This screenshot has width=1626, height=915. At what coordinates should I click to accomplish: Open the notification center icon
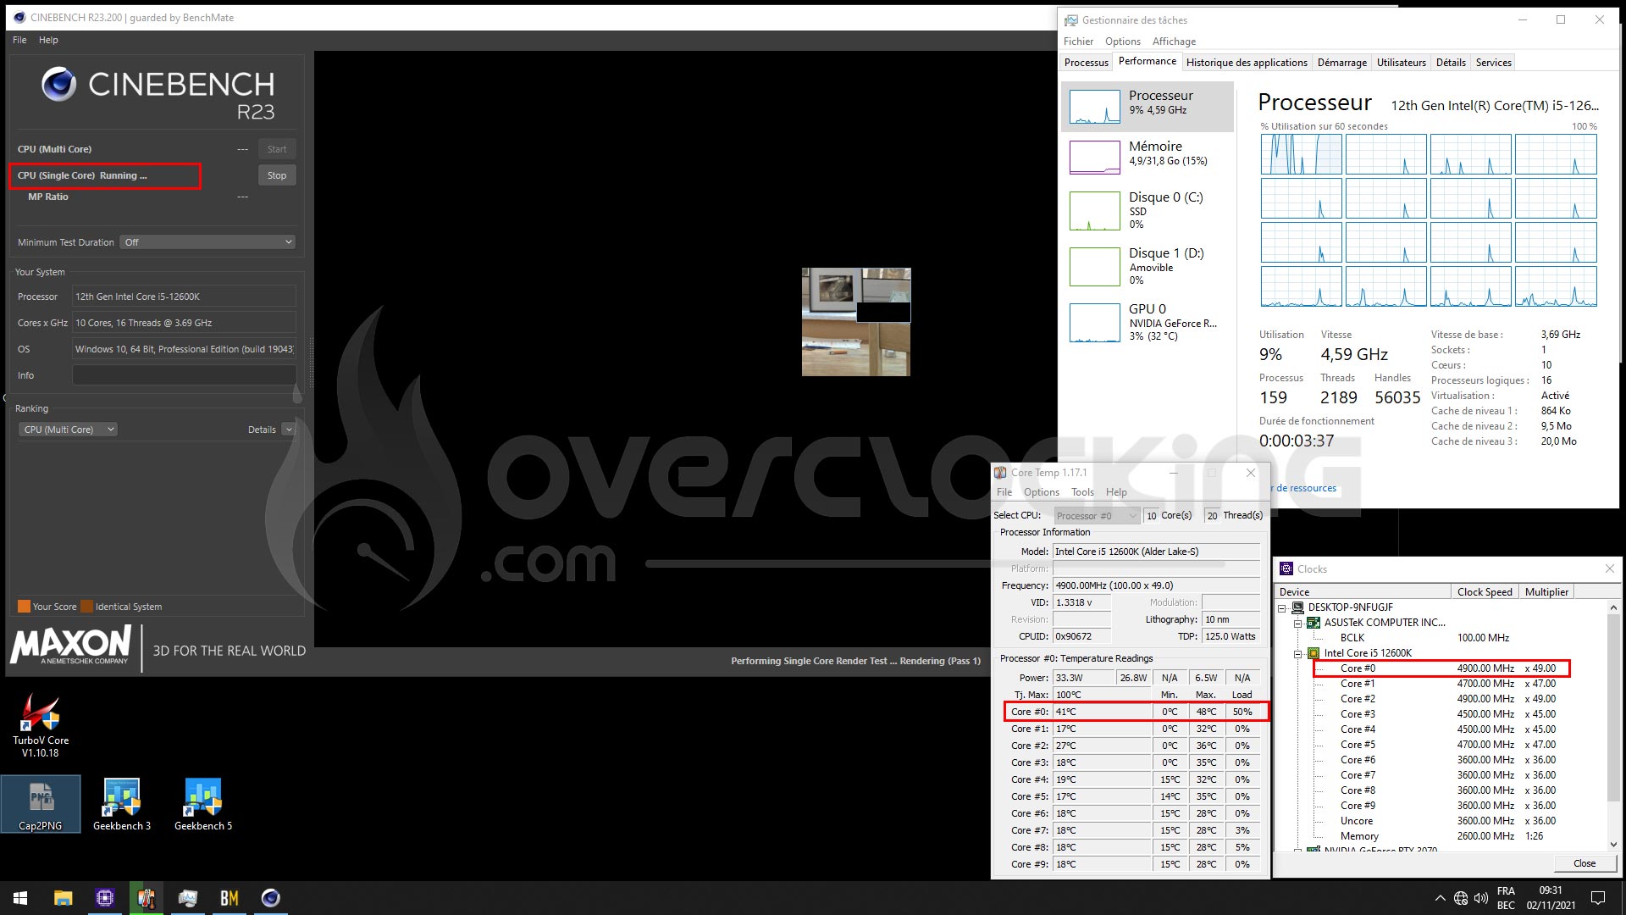pyautogui.click(x=1598, y=898)
